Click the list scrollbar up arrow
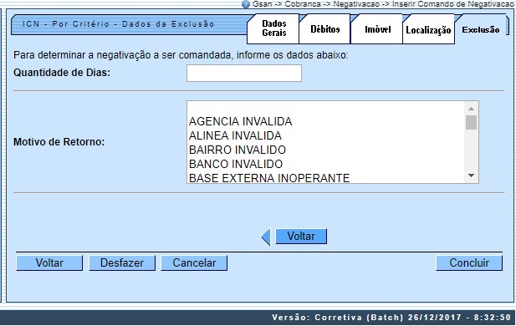This screenshot has width=516, height=326. 471,109
